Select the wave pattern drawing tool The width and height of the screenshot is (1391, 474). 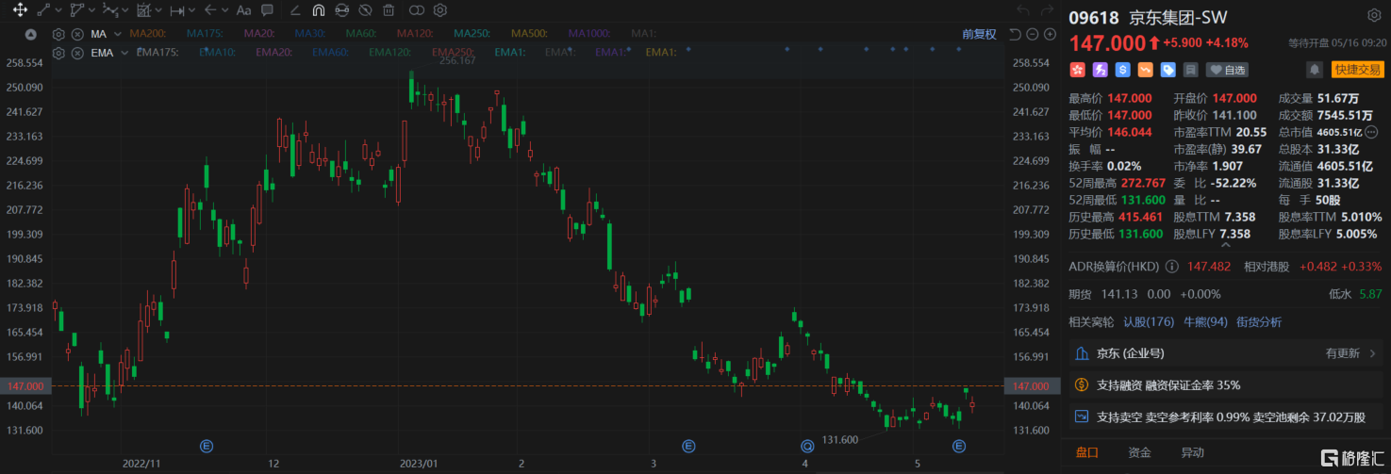pos(110,10)
